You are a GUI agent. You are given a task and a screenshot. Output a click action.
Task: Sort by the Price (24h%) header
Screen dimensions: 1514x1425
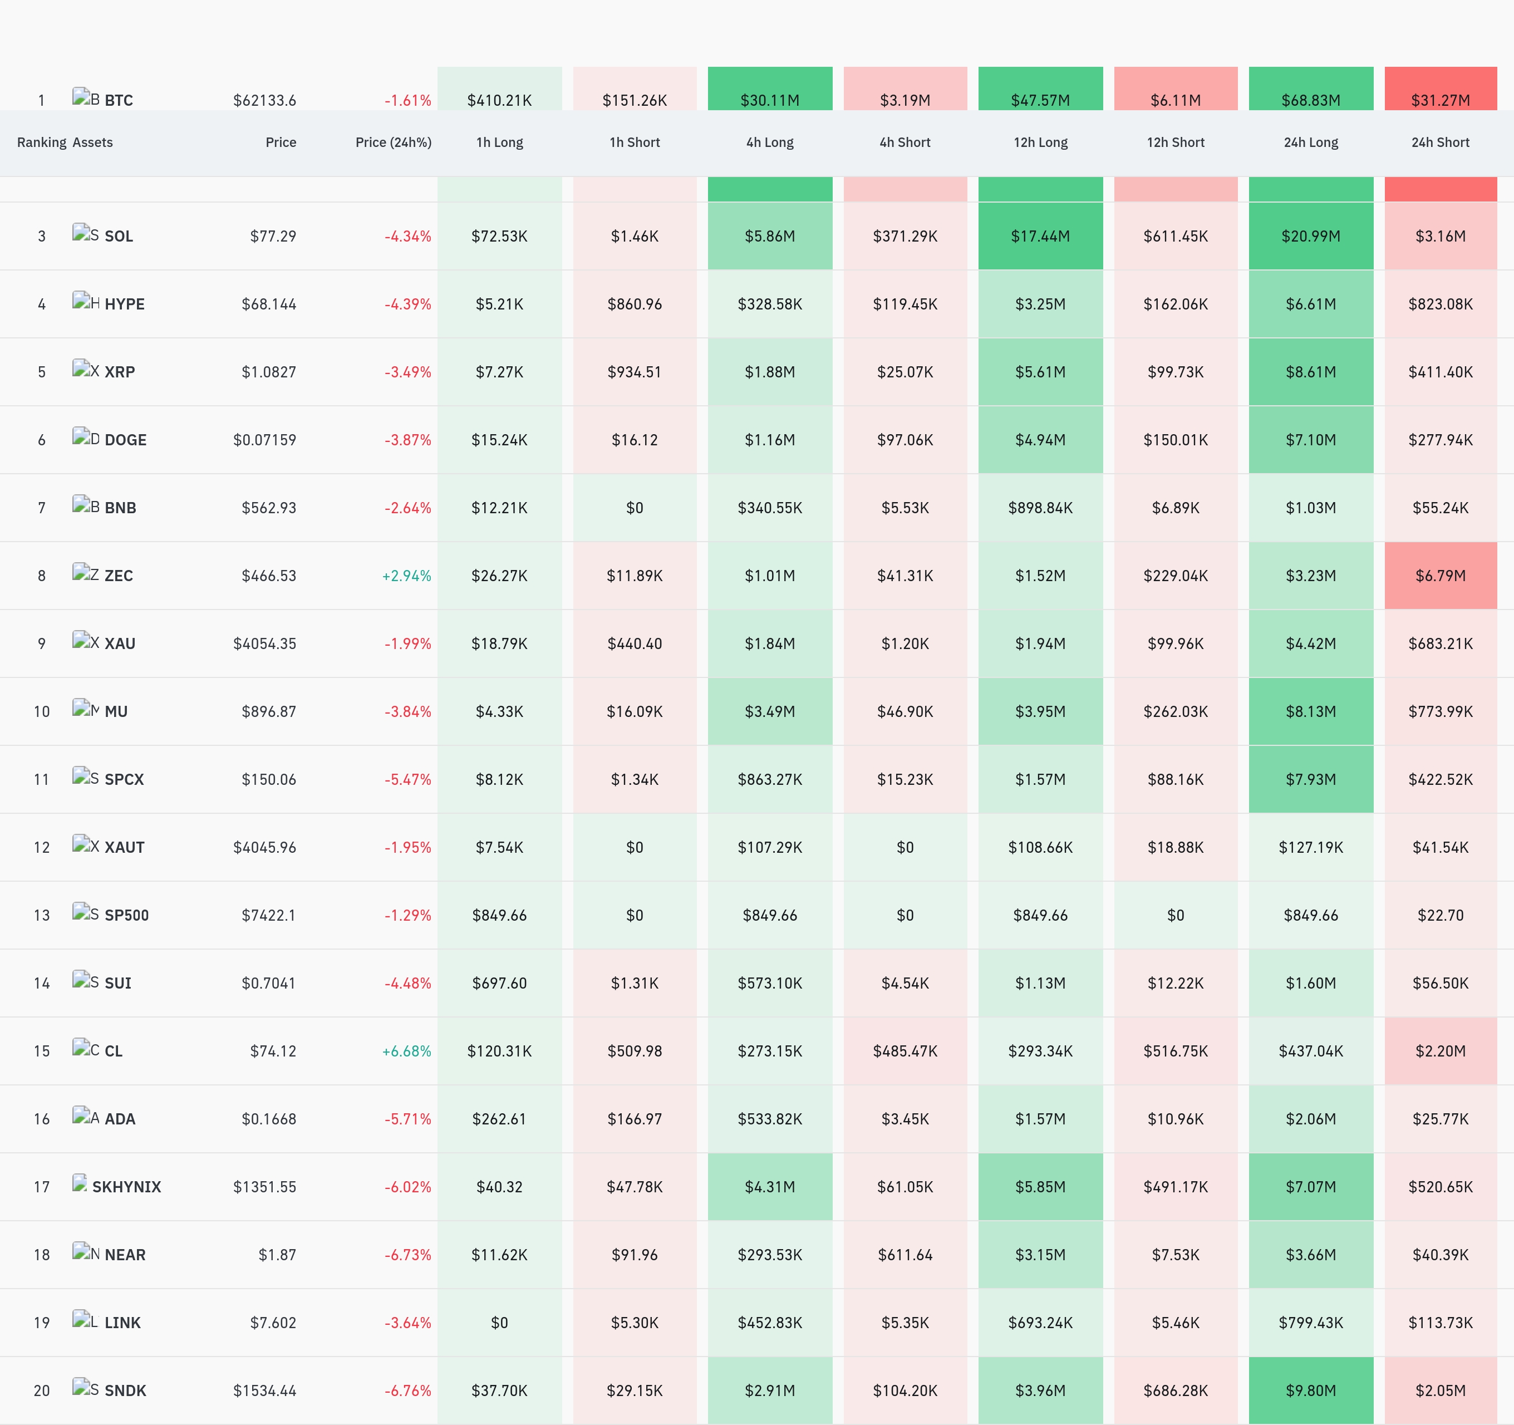coord(393,142)
